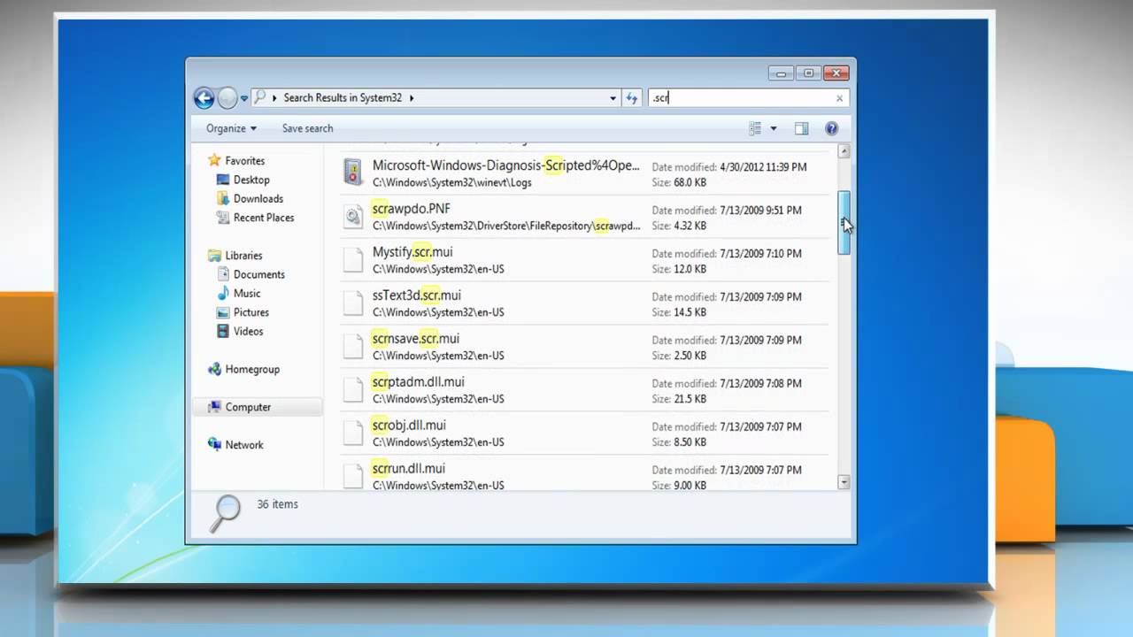Image resolution: width=1133 pixels, height=637 pixels.
Task: Click the greyed Forward arrow button
Action: click(x=227, y=98)
